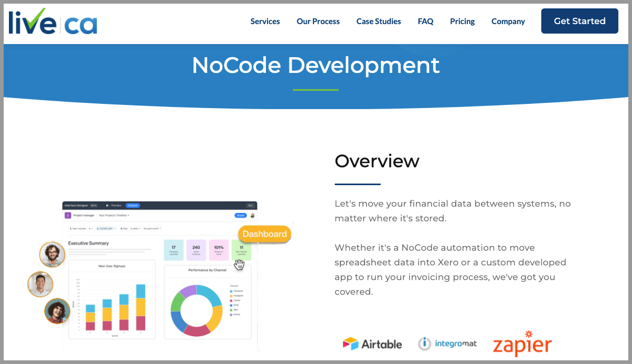632x364 pixels.
Task: Click the hand cursor icon on dashboard
Action: point(240,265)
